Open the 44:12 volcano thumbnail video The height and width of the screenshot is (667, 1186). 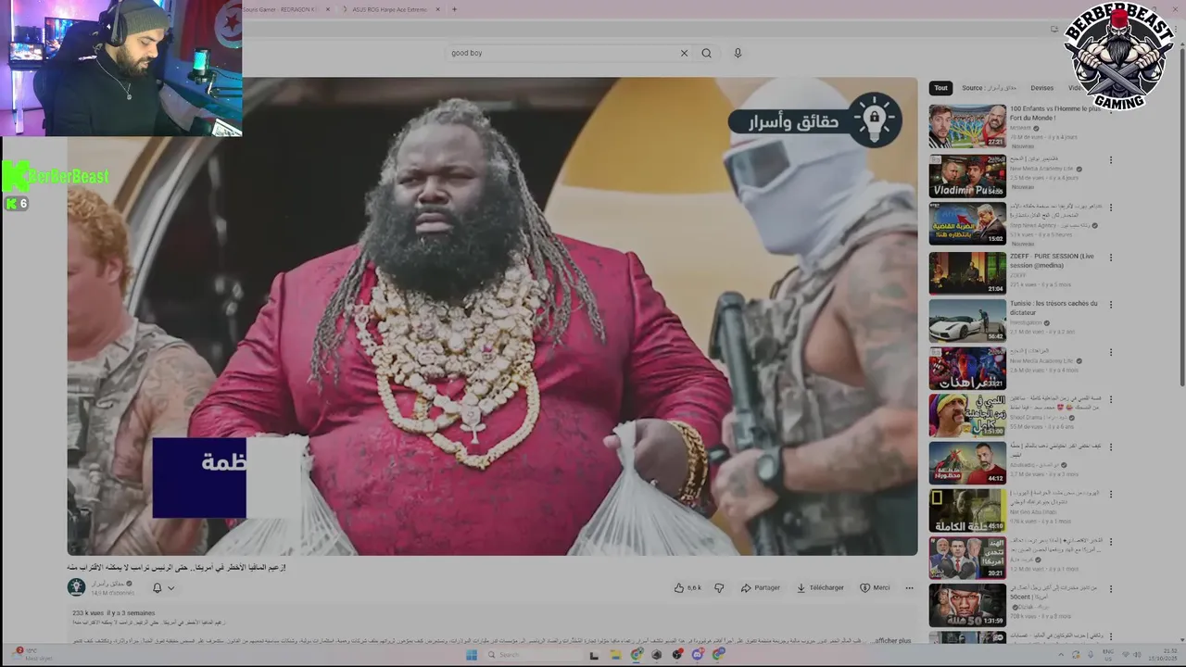(x=967, y=462)
